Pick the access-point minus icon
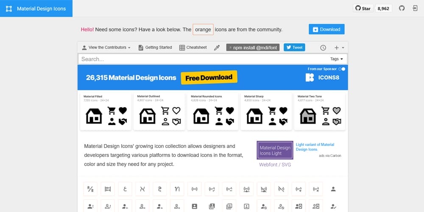The image size is (424, 212). click(x=229, y=189)
